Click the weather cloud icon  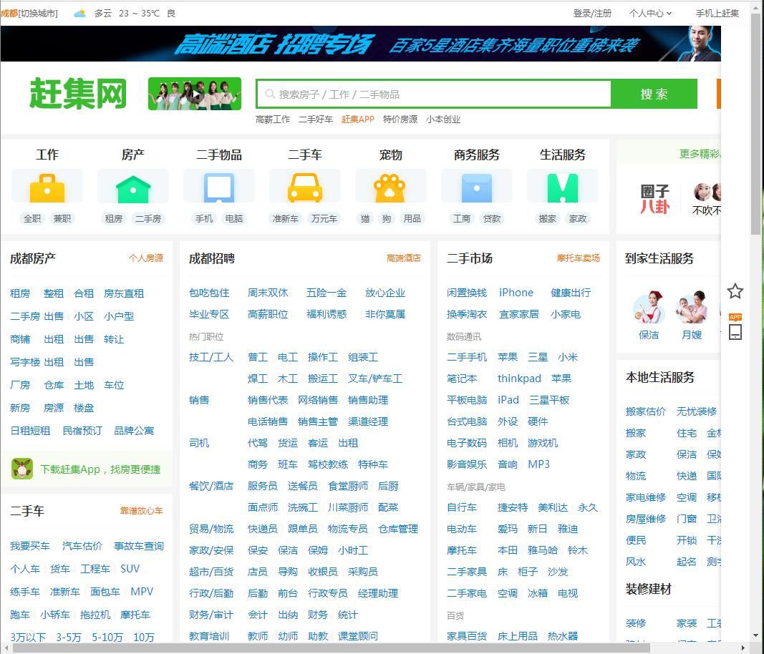(x=80, y=14)
